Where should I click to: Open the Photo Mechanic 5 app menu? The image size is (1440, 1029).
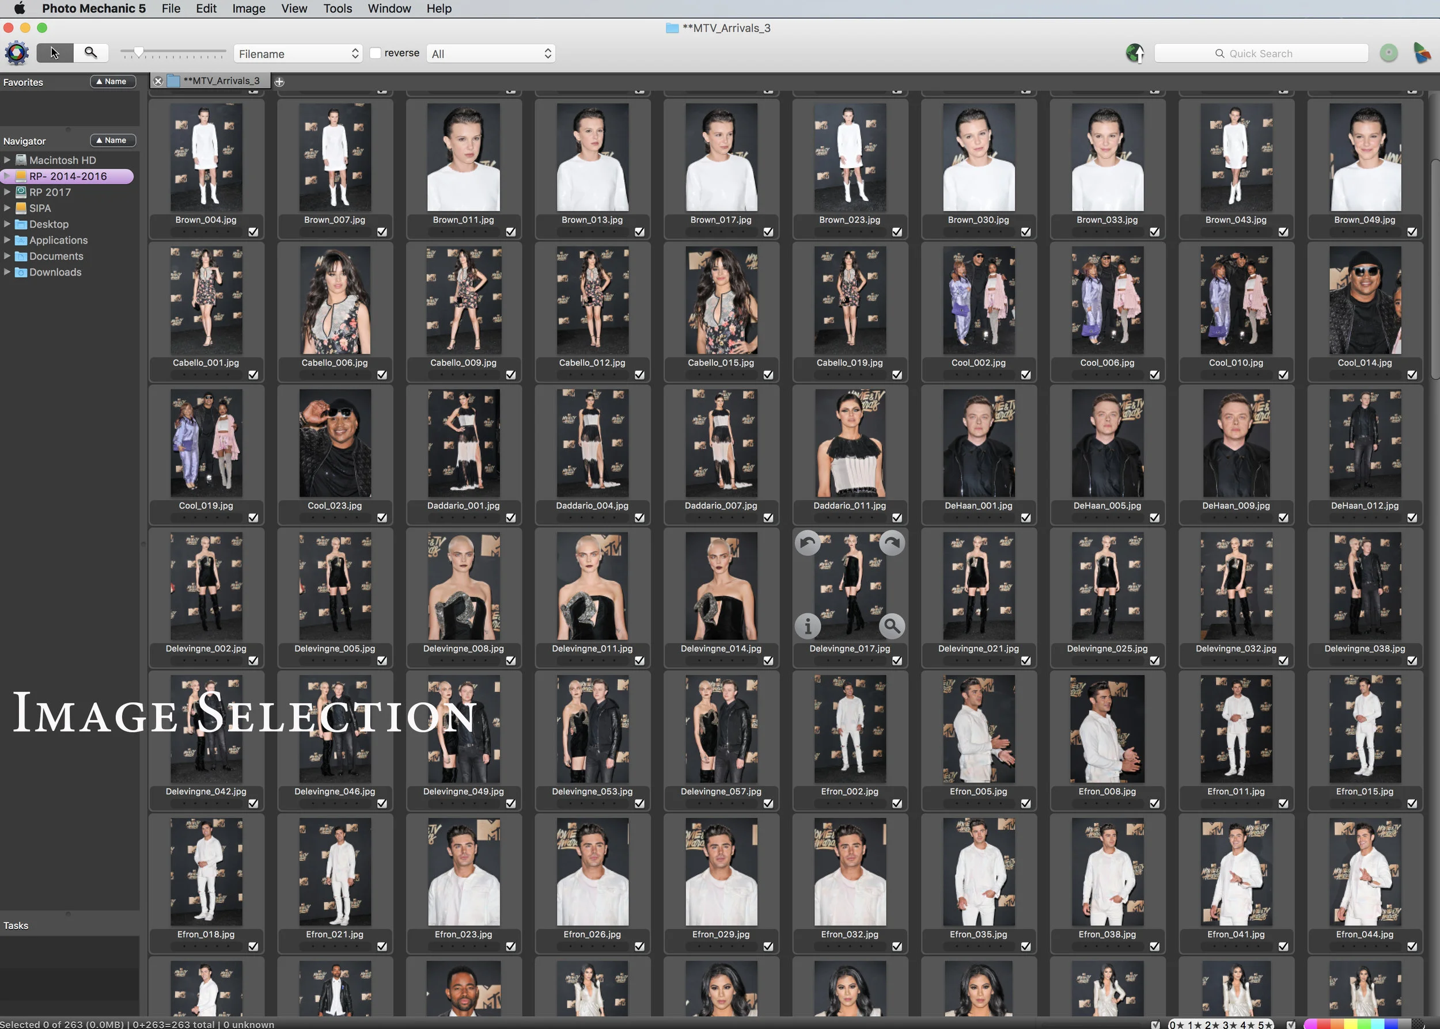(94, 8)
